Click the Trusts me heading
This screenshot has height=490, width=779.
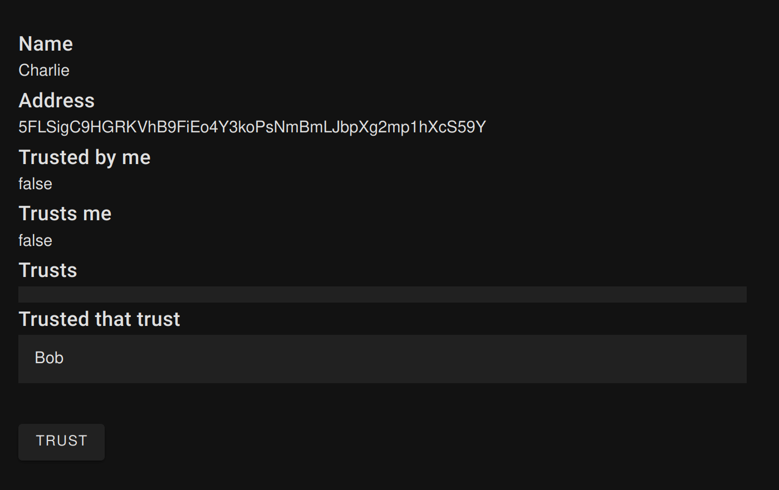tap(65, 214)
